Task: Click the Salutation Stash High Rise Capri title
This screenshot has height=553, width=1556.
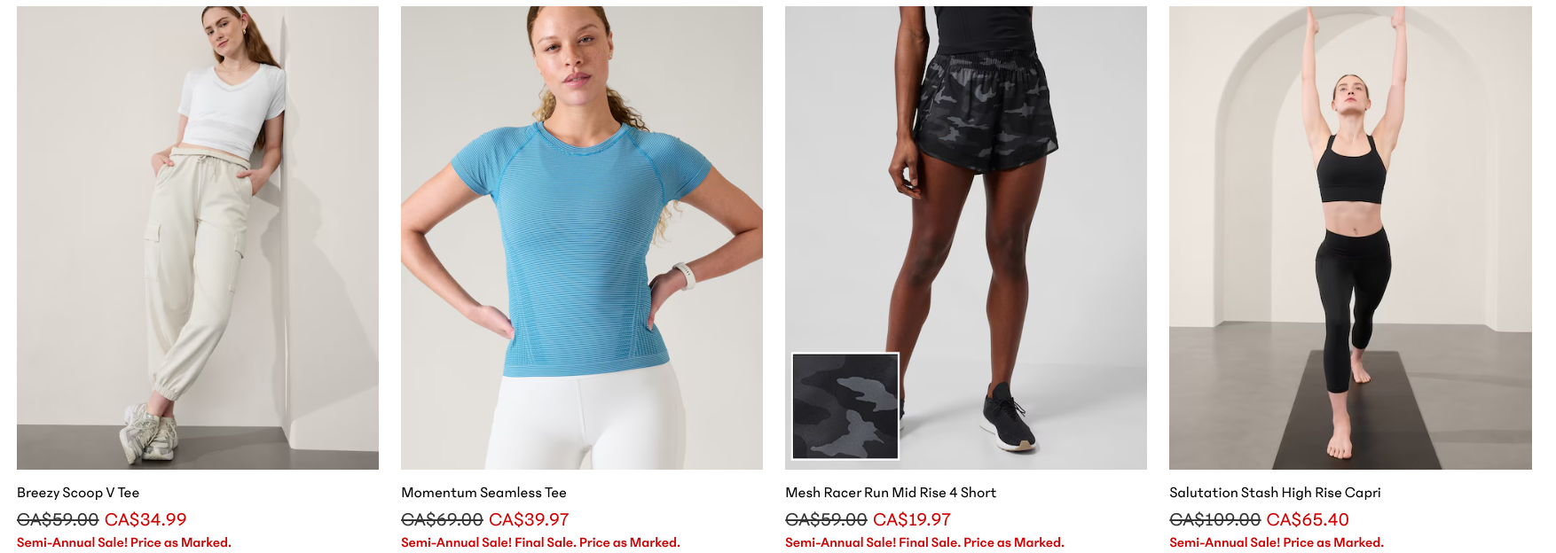Action: [x=1275, y=493]
